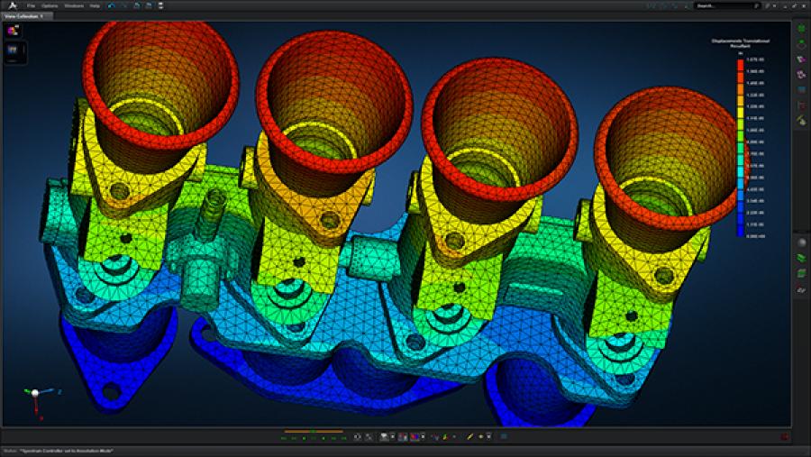Click the red color on the displacement legend
This screenshot has height=457, width=811.
coord(740,64)
